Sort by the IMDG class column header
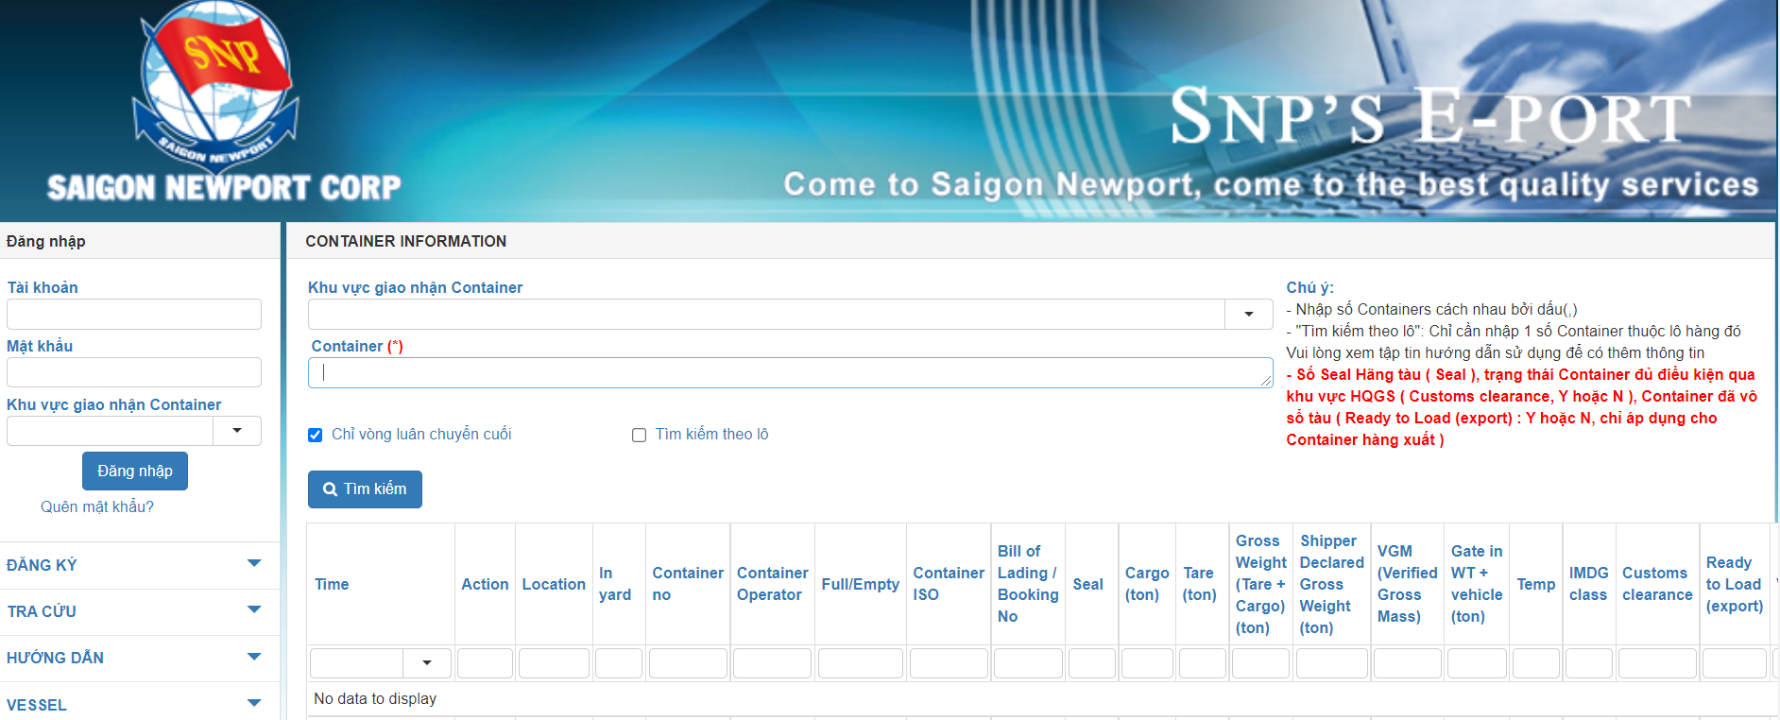The height and width of the screenshot is (720, 1780). [1588, 584]
